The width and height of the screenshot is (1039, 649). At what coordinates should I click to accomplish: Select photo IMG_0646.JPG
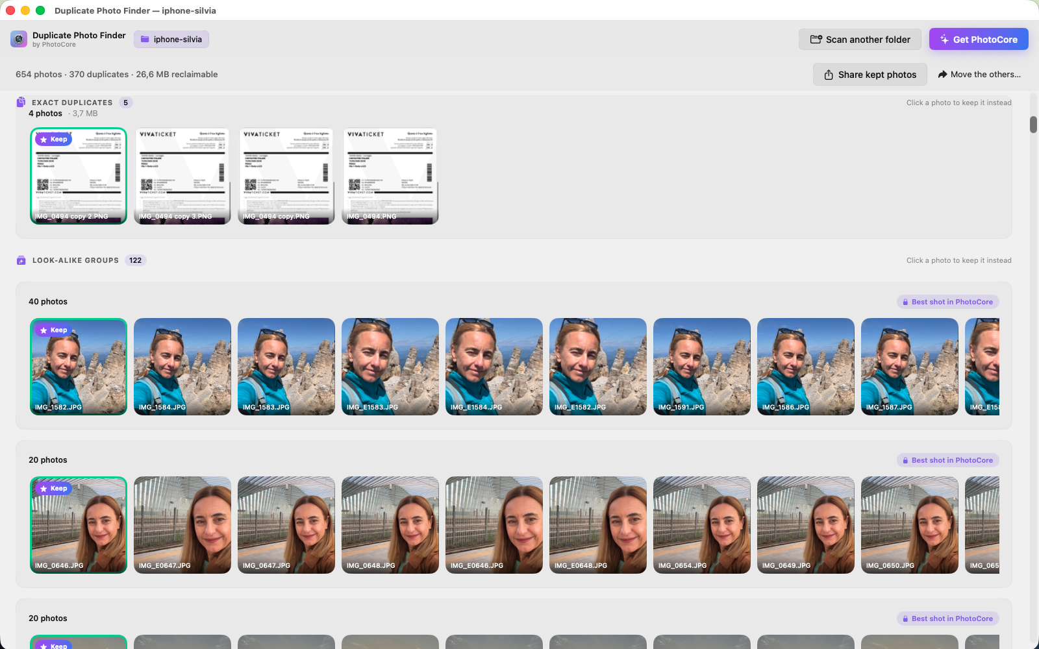pyautogui.click(x=79, y=525)
